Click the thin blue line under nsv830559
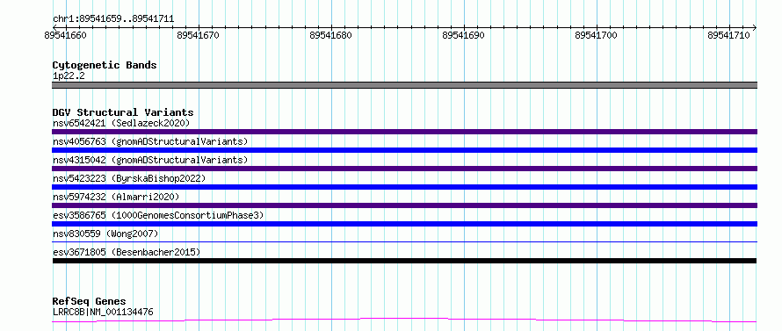The image size is (782, 331). (404, 241)
